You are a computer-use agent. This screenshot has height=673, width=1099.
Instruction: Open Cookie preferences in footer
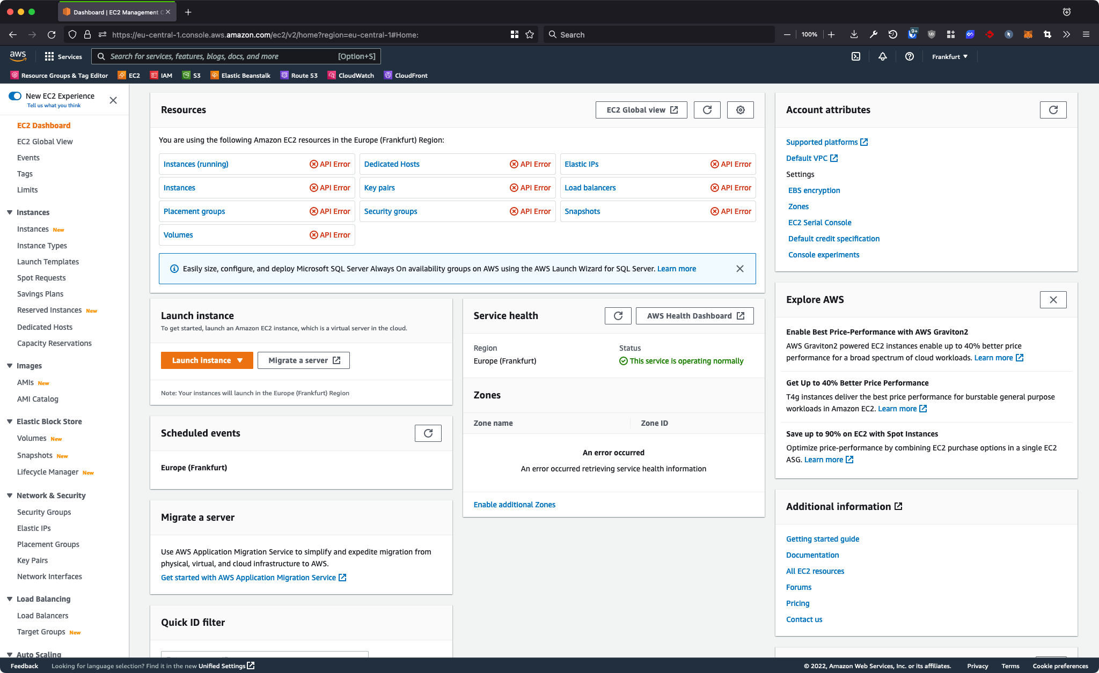(1060, 666)
